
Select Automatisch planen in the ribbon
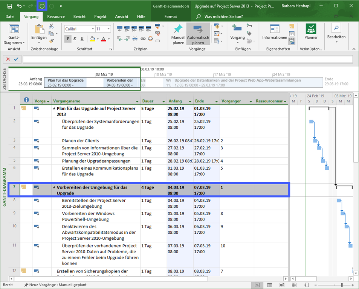coord(198,34)
